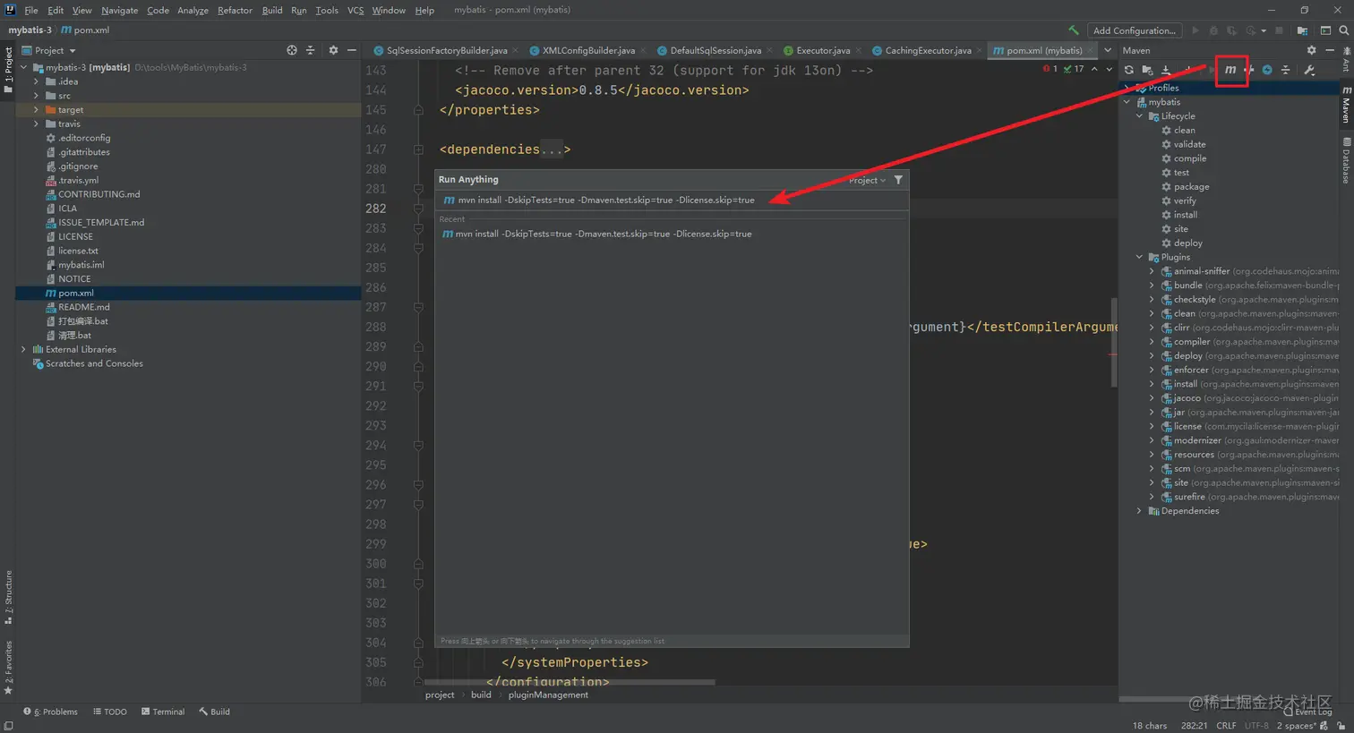Click the Run Anything toolbar icon
1354x733 pixels.
pos(1325,30)
